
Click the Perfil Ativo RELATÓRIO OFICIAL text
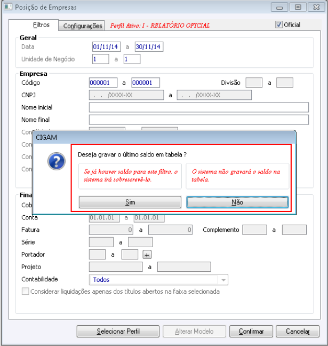[x=160, y=26]
